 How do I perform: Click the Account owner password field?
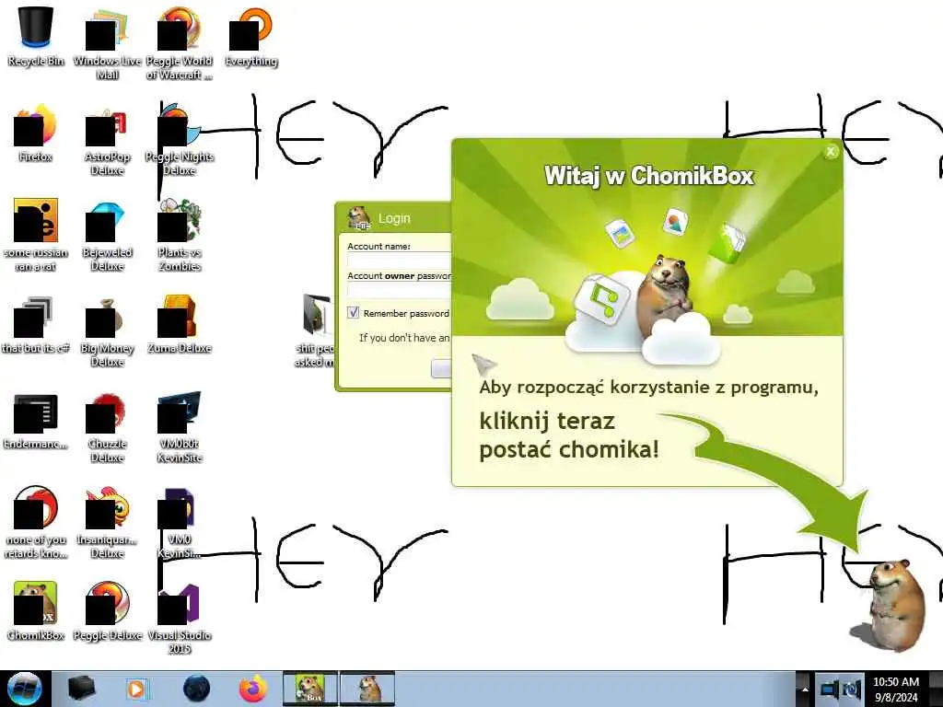pos(400,291)
